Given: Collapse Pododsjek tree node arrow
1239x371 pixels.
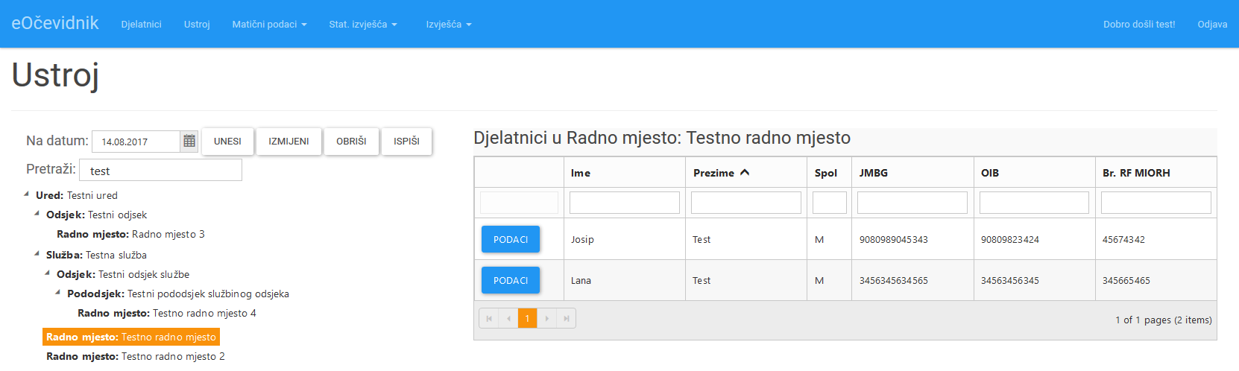Looking at the screenshot, I should [57, 293].
